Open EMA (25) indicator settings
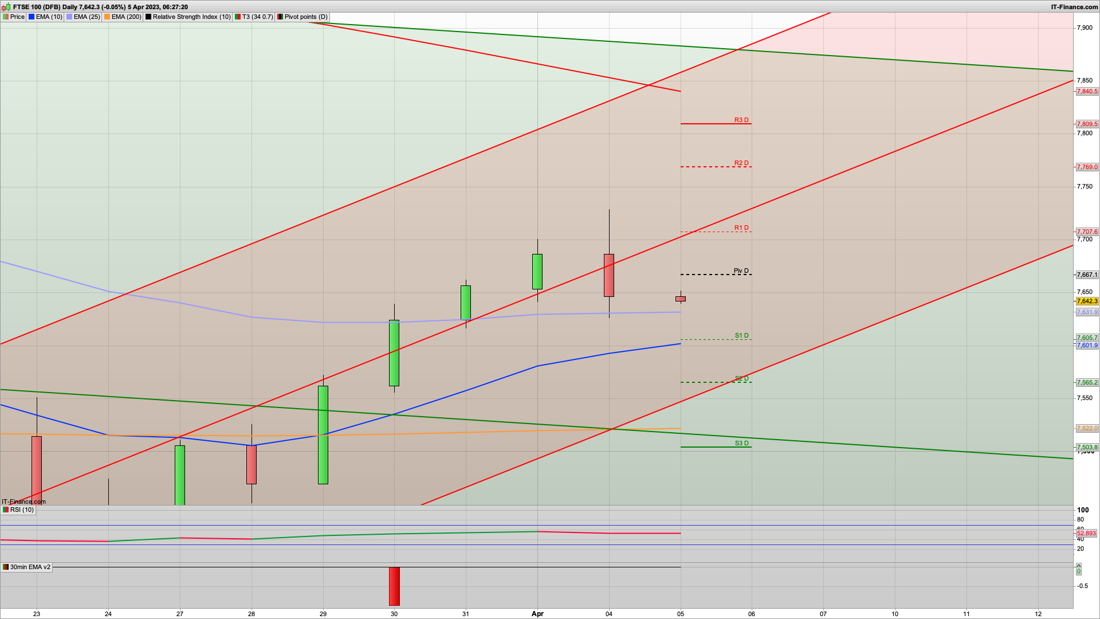Screen dimensions: 1100x619 [x=87, y=17]
